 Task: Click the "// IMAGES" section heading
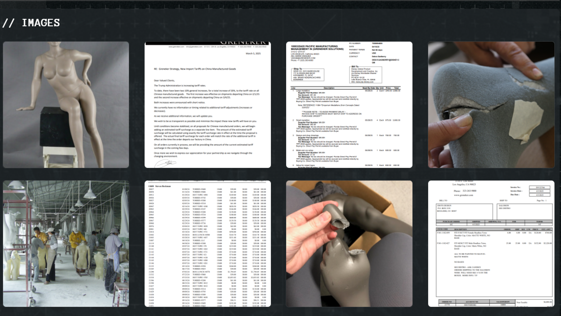[31, 23]
